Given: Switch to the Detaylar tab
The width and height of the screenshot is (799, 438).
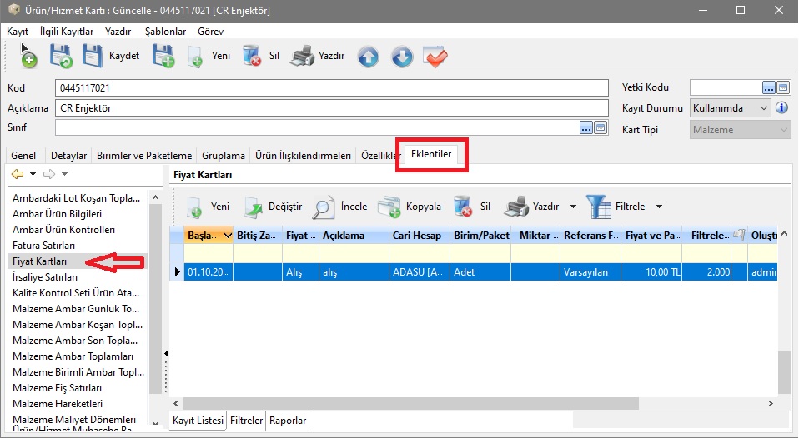Looking at the screenshot, I should 68,156.
